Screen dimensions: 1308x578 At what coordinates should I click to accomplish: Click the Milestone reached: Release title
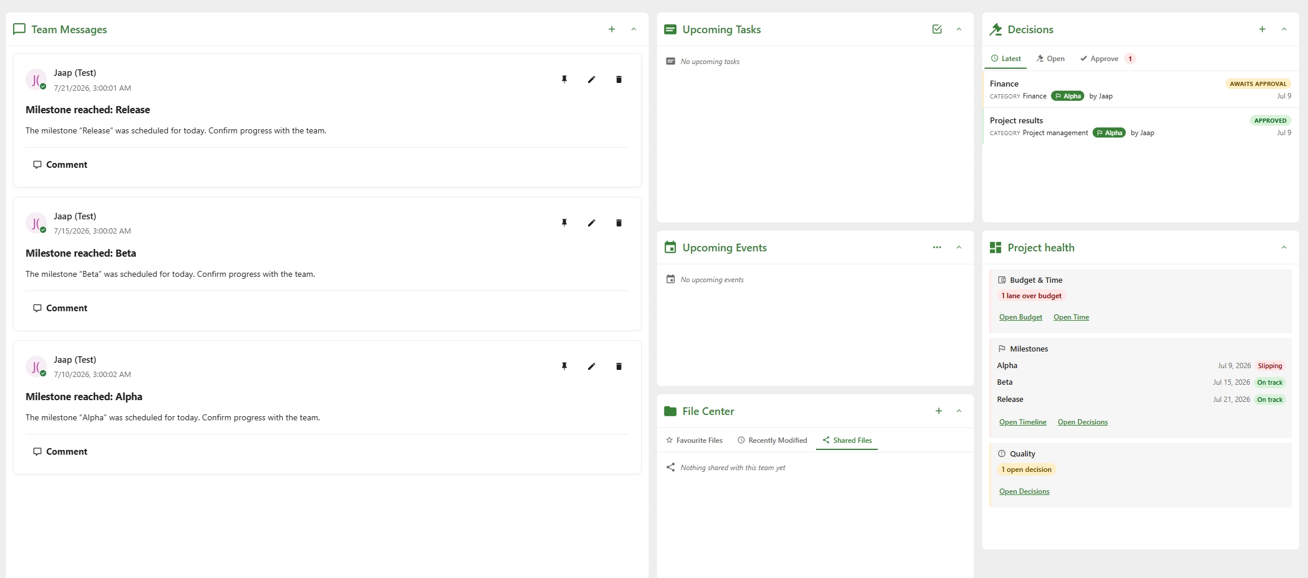tap(88, 110)
